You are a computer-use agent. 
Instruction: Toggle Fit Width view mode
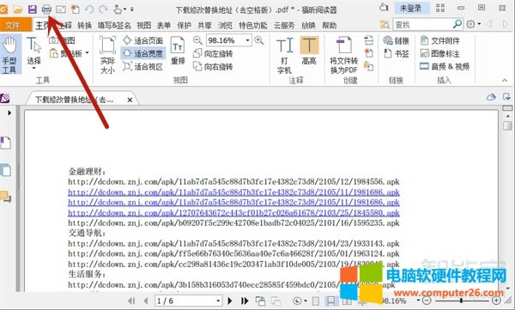pos(143,53)
